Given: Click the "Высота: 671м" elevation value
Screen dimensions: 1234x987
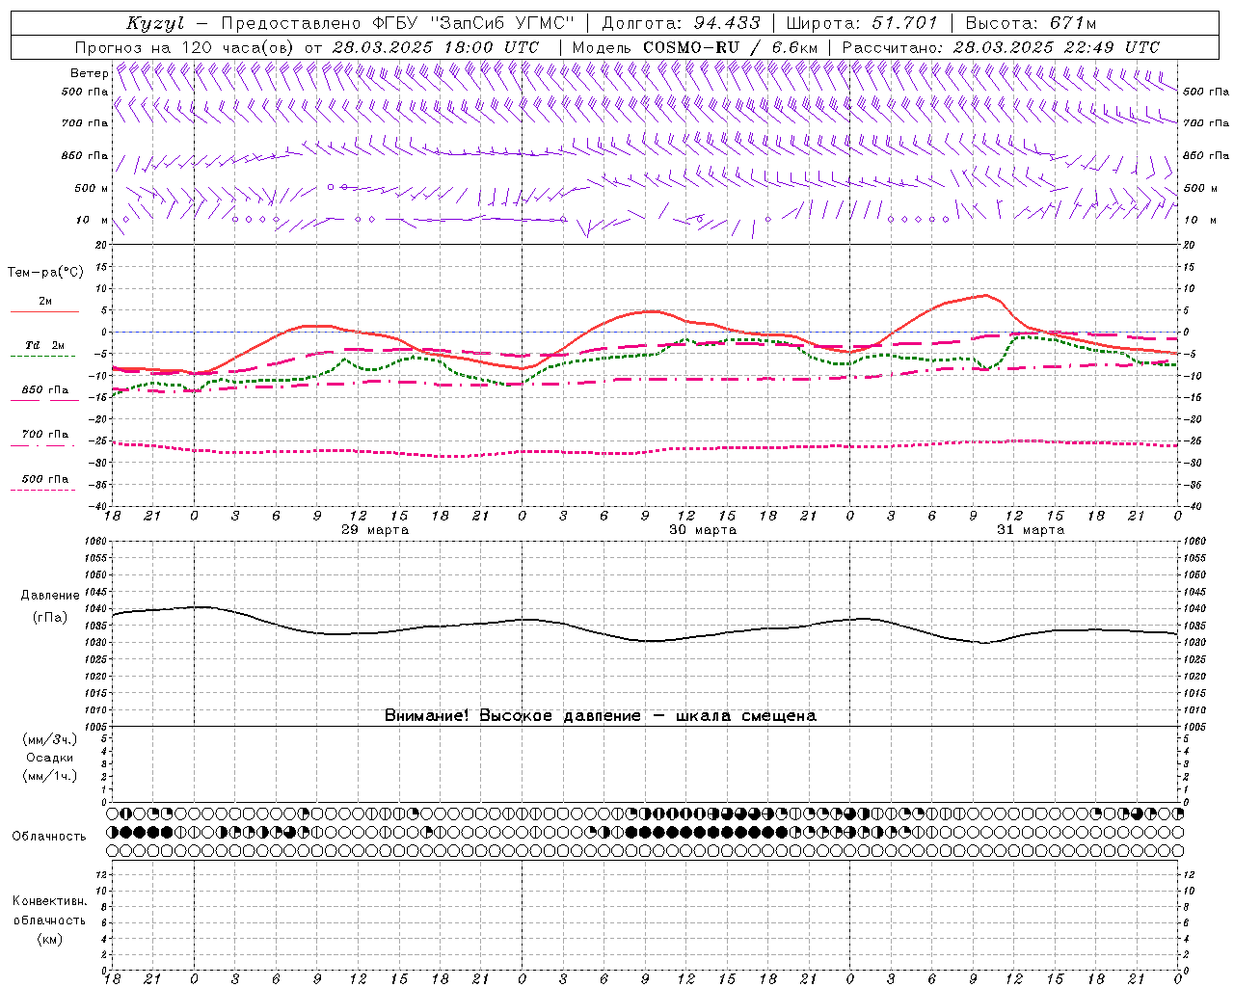Looking at the screenshot, I should (x=1031, y=23).
